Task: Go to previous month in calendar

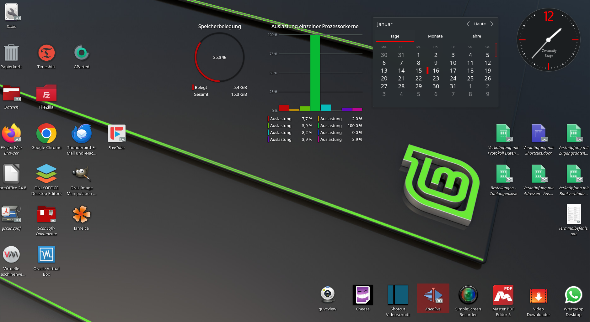Action: coord(468,24)
